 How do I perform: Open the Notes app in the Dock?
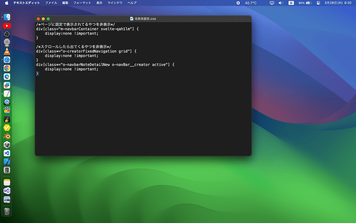tap(7, 182)
